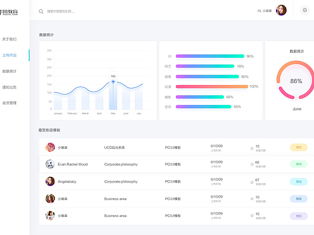Star the Evan Rachel Wood row

pos(252,164)
